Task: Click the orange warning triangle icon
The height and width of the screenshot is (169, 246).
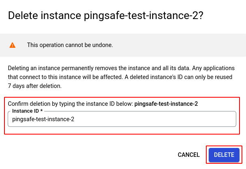Action: [x=13, y=45]
